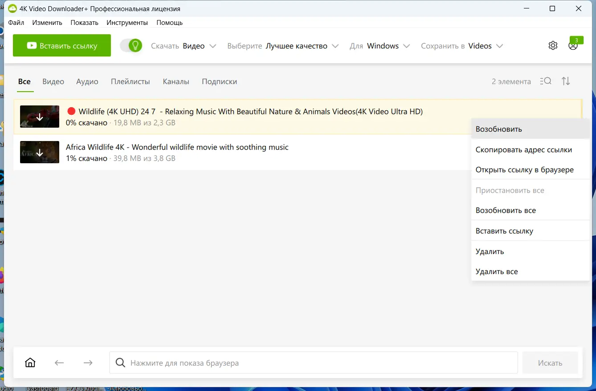The width and height of the screenshot is (596, 391).
Task: Click the search-in-list icon
Action: coord(546,81)
